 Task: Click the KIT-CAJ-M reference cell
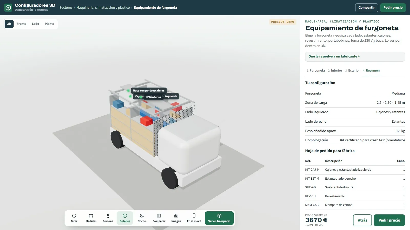pos(312,170)
